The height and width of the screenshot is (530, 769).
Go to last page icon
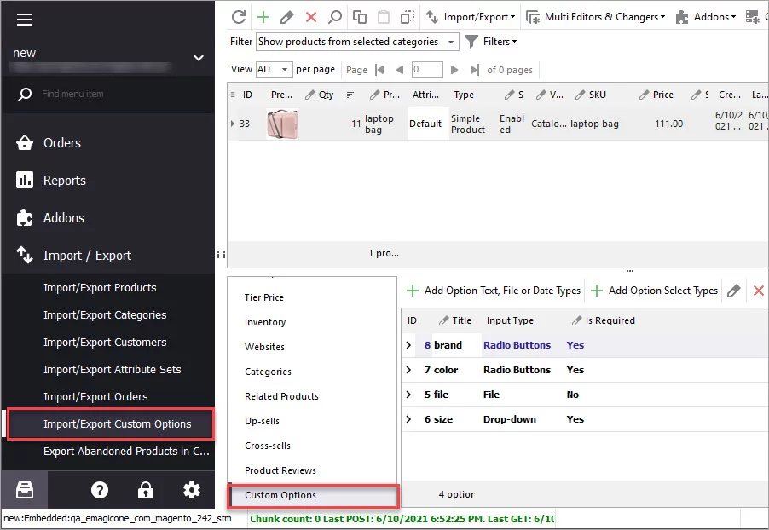click(x=474, y=70)
